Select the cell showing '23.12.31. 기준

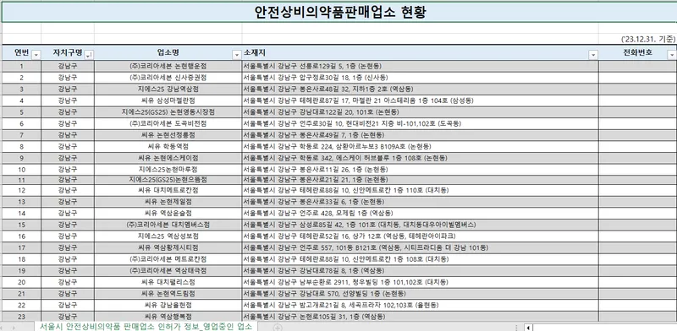click(638, 39)
